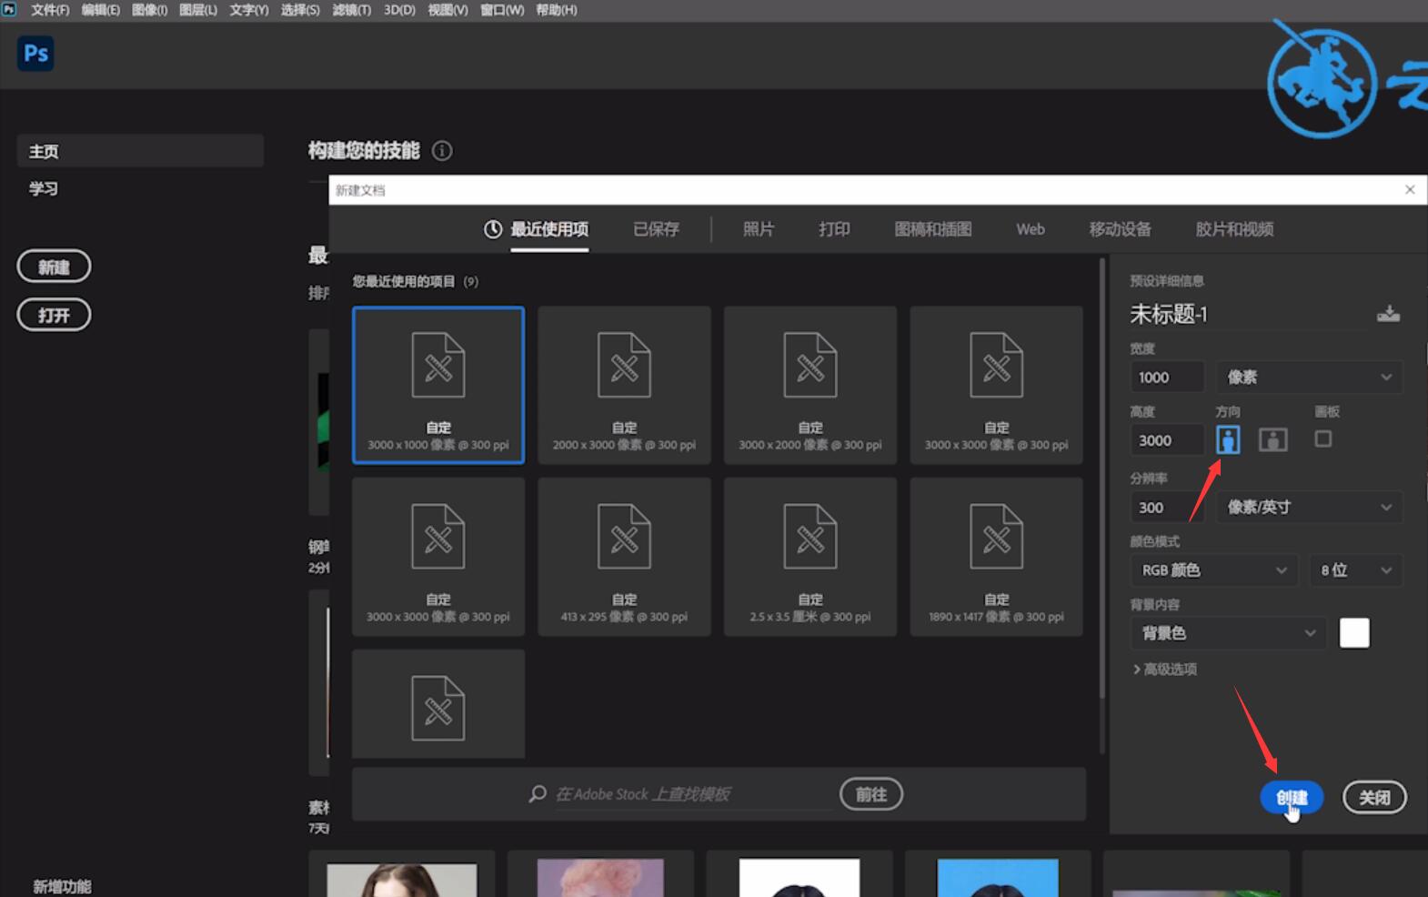The width and height of the screenshot is (1428, 897).
Task: Click 打开 button on home screen
Action: [54, 315]
